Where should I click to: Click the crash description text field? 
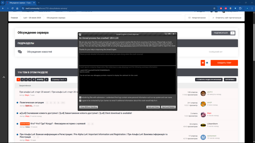[127, 59]
